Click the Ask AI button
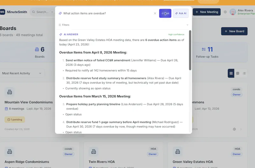255x168 pixels. [x=181, y=13]
